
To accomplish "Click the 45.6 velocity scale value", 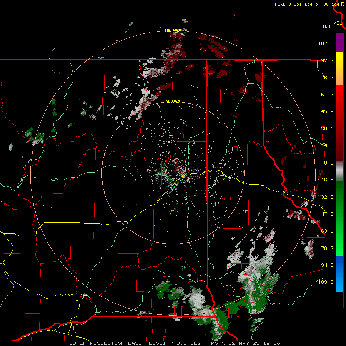I will click(327, 111).
